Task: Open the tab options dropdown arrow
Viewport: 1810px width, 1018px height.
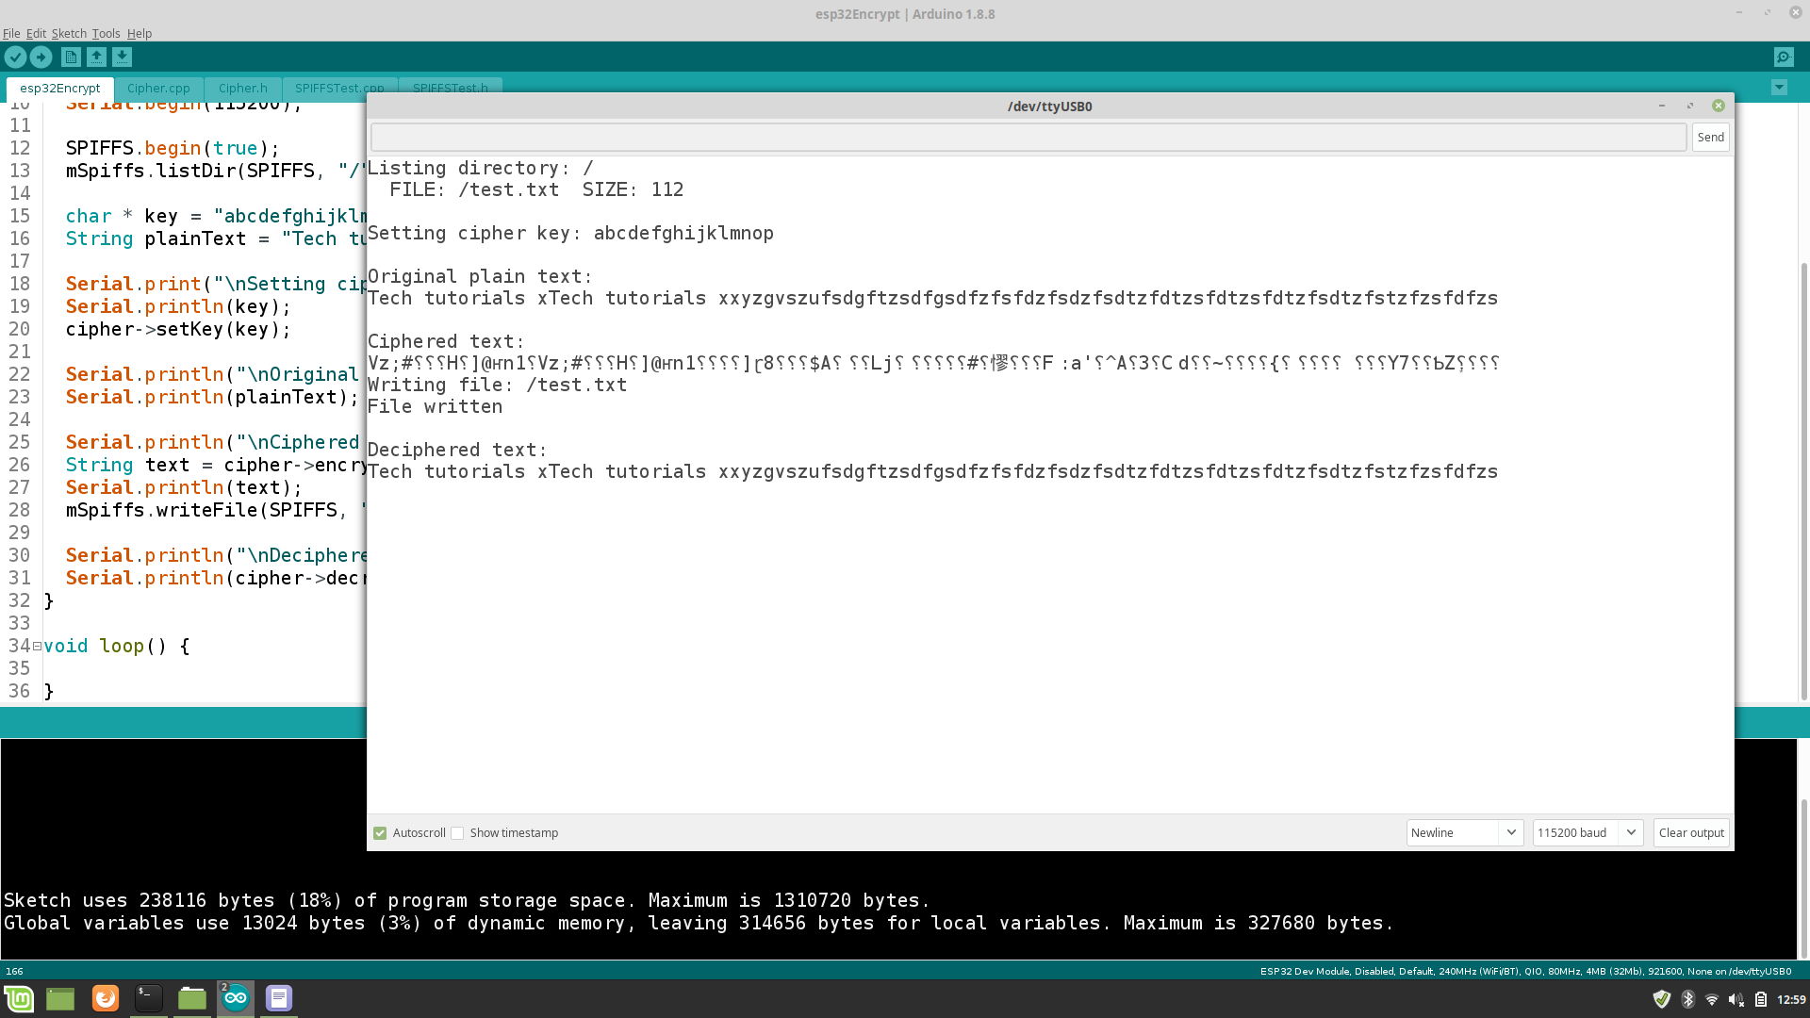Action: (x=1779, y=88)
